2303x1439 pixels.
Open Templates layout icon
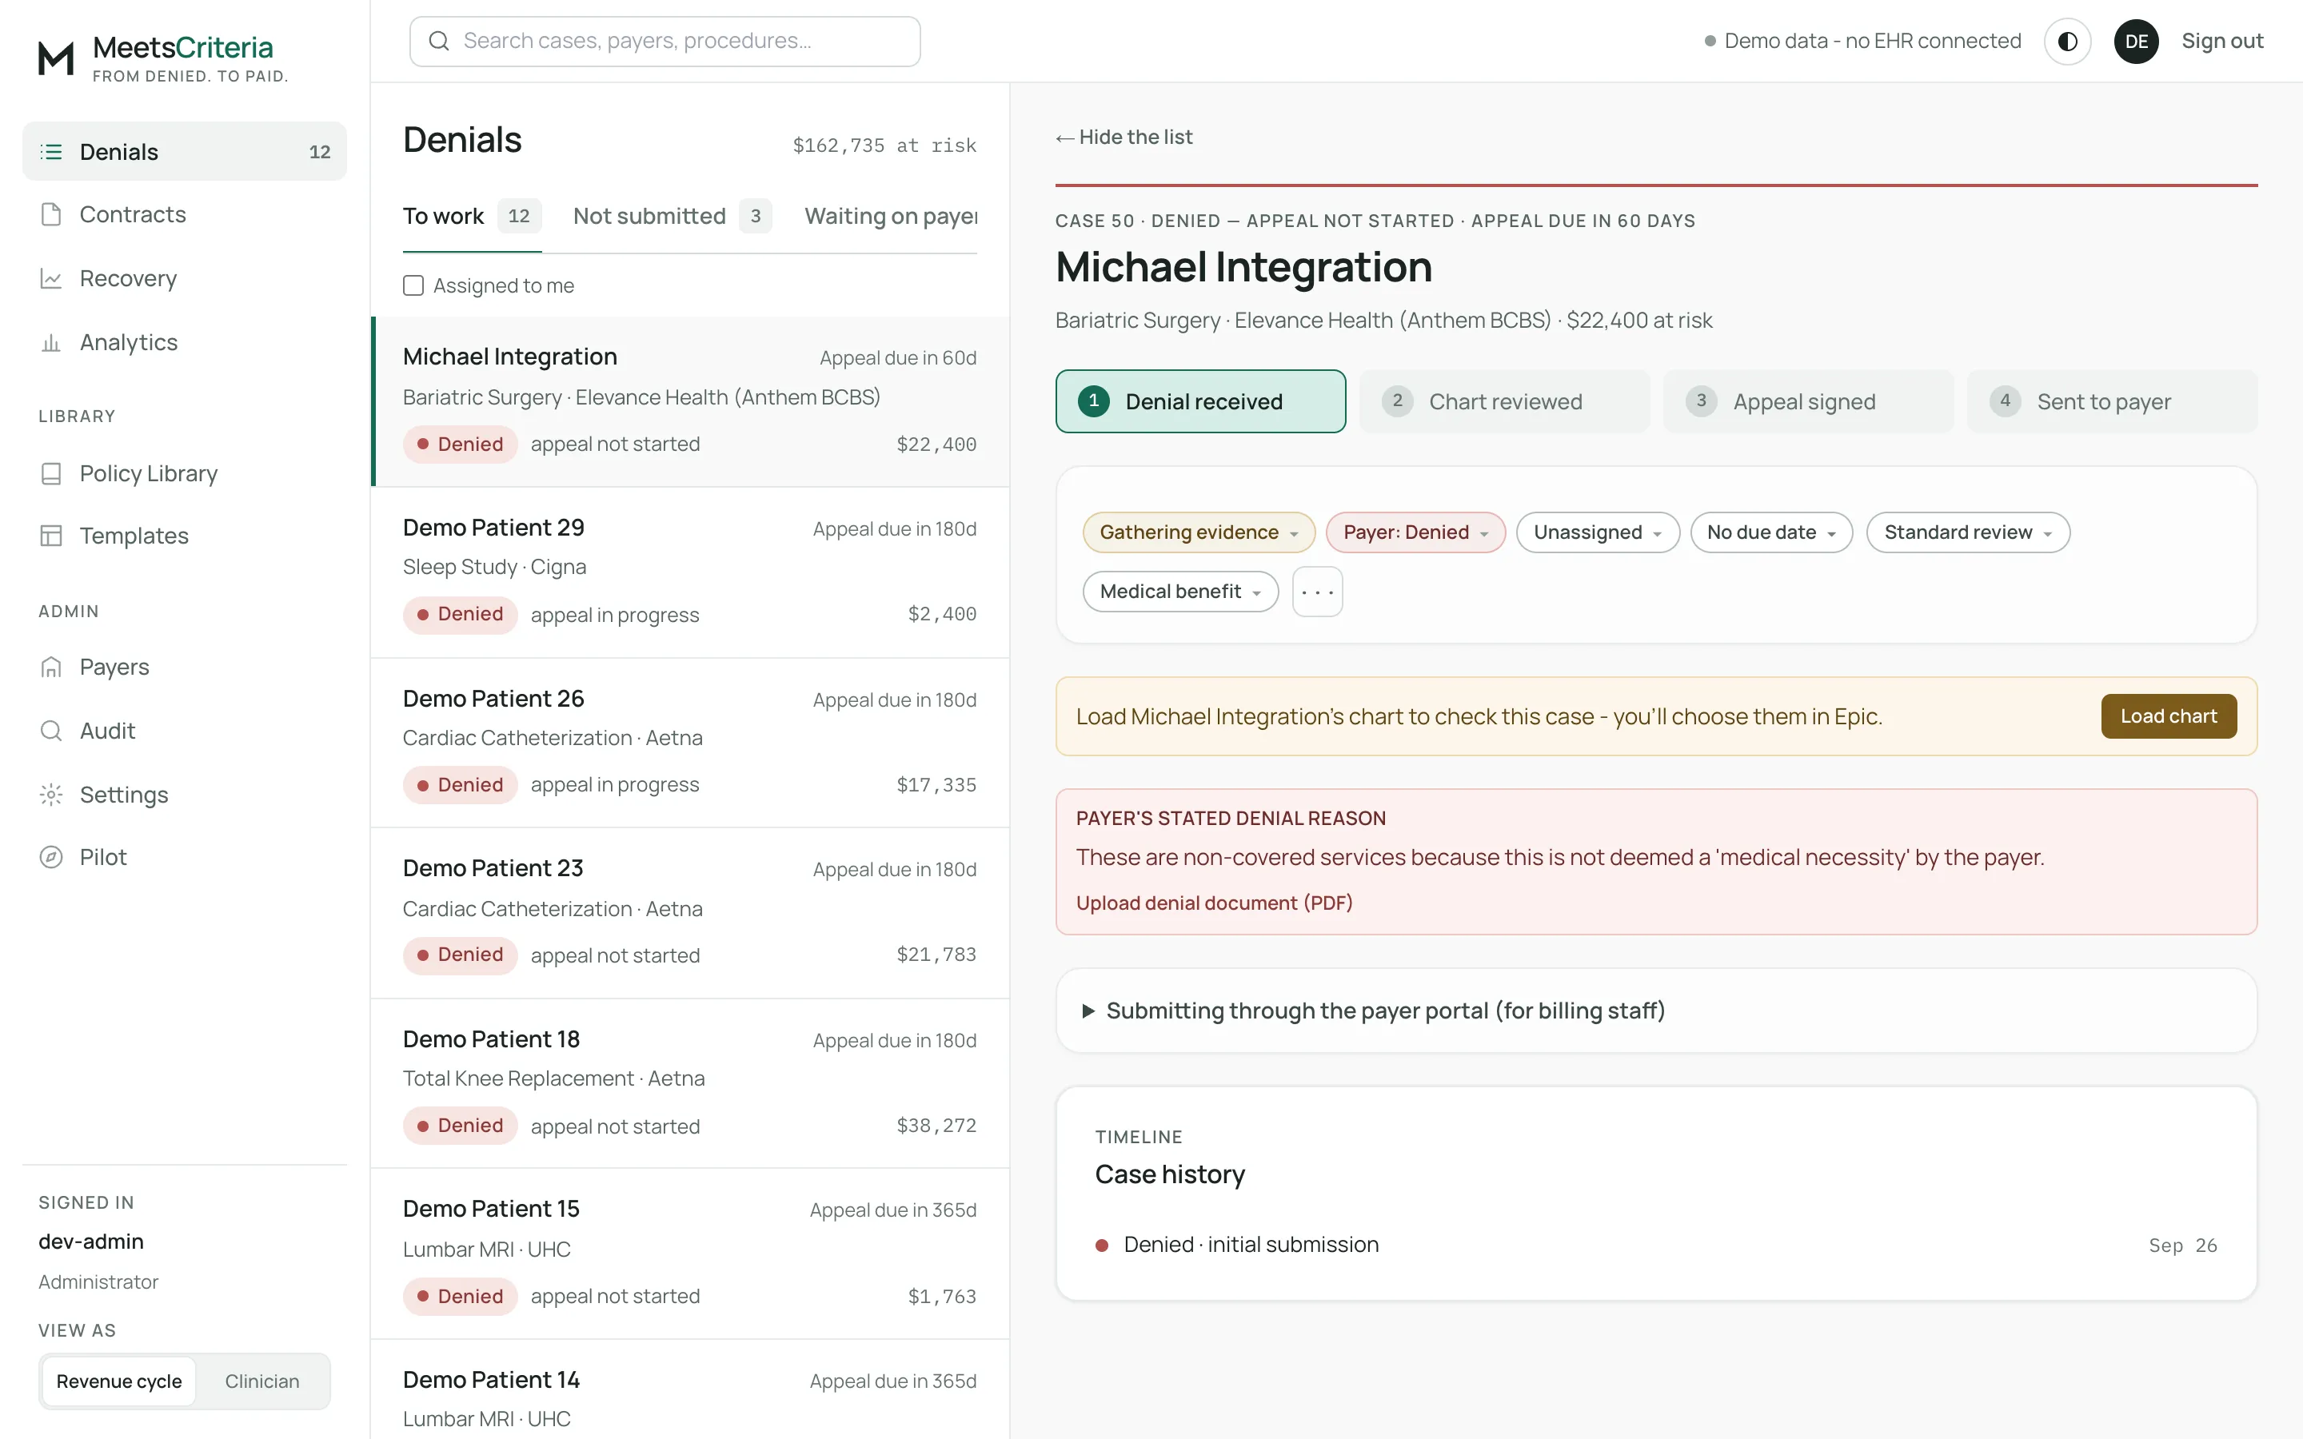click(x=51, y=536)
